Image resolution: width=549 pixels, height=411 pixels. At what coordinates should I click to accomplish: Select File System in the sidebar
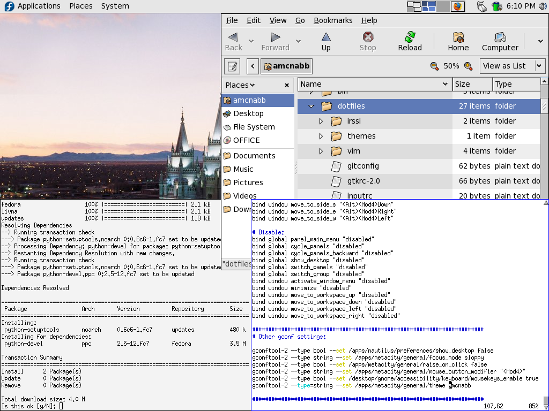coord(258,127)
